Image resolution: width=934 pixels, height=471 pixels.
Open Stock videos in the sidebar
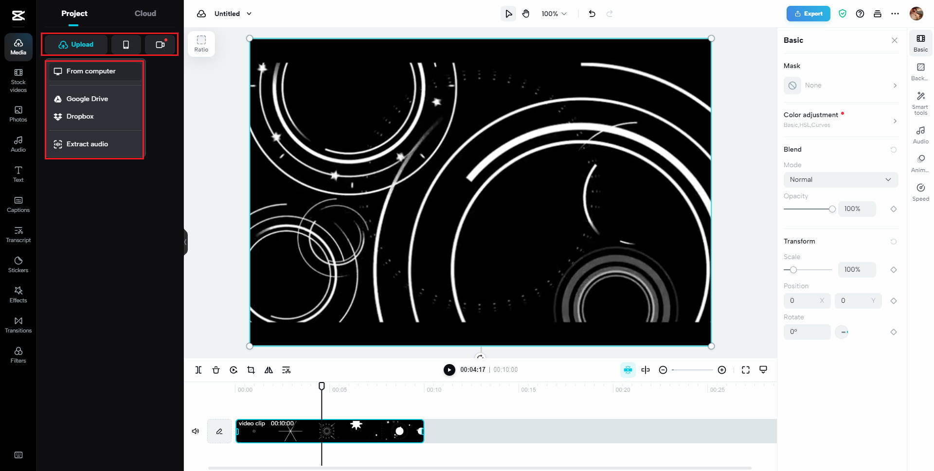pos(18,80)
